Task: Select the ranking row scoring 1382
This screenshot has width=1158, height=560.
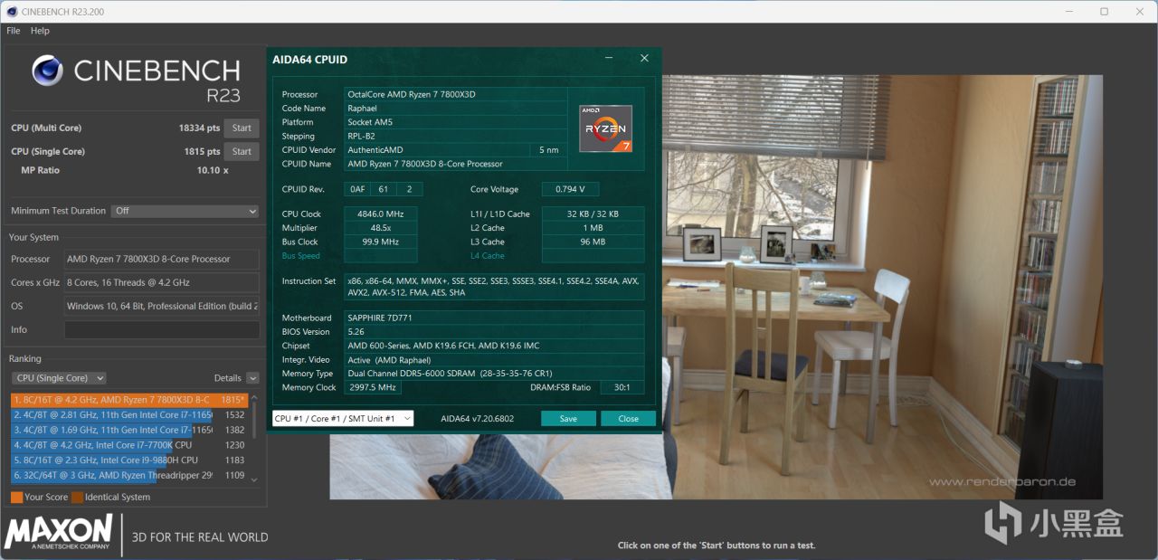Action: coord(129,430)
